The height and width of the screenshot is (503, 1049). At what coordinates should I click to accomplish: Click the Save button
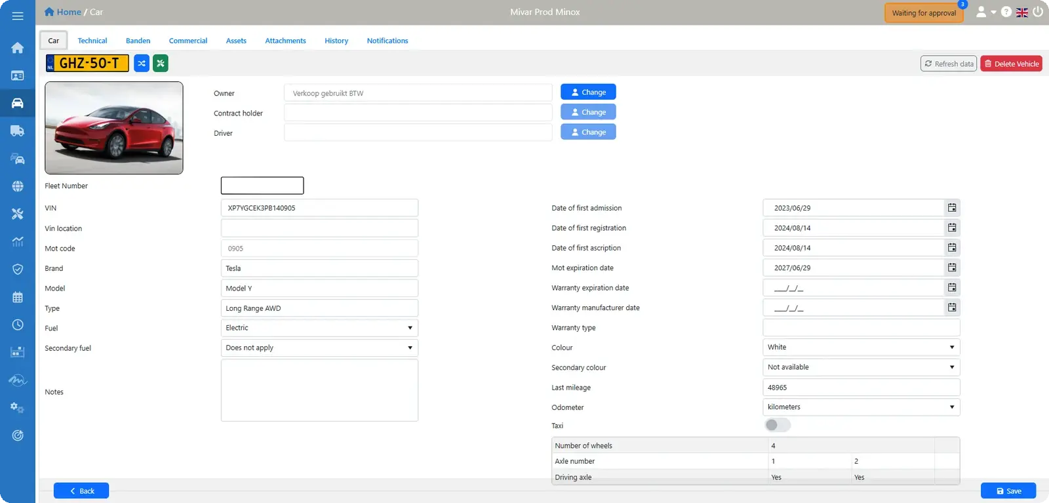coord(1008,491)
